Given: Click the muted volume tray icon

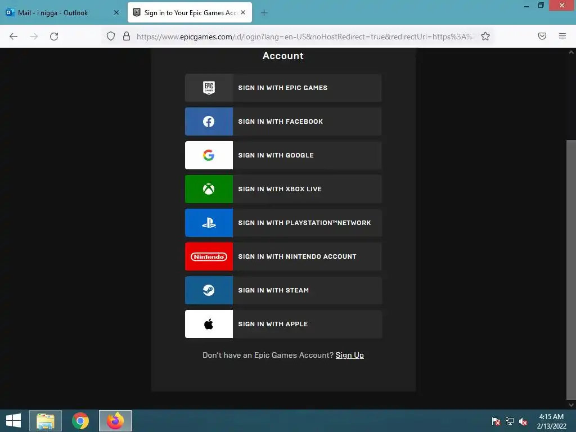Looking at the screenshot, I should [x=523, y=421].
